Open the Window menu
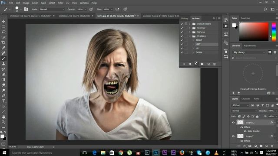This screenshot has width=278, height=156. point(84,3)
